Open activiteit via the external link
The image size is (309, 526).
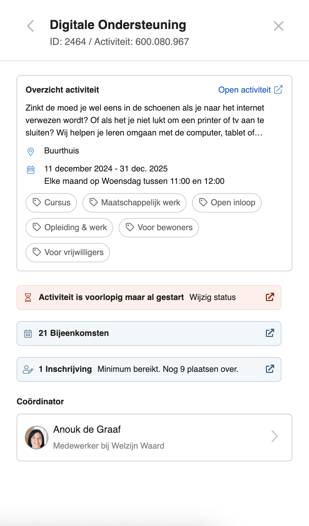pos(250,90)
